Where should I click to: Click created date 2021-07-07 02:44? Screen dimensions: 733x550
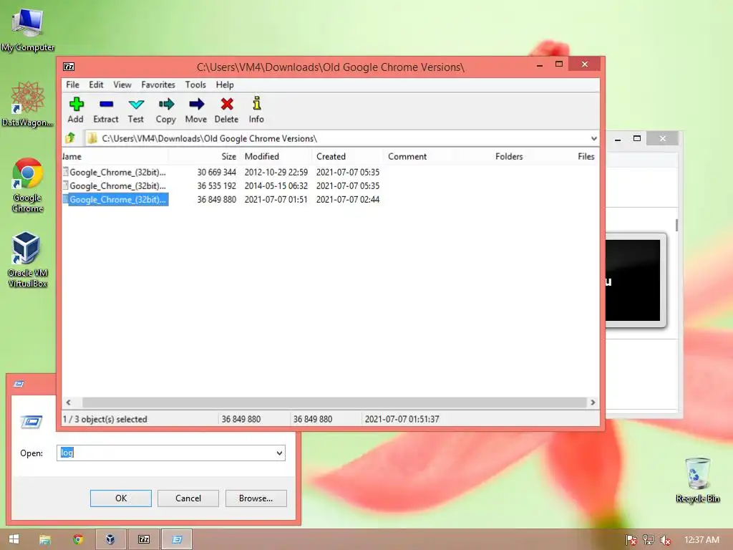(348, 200)
